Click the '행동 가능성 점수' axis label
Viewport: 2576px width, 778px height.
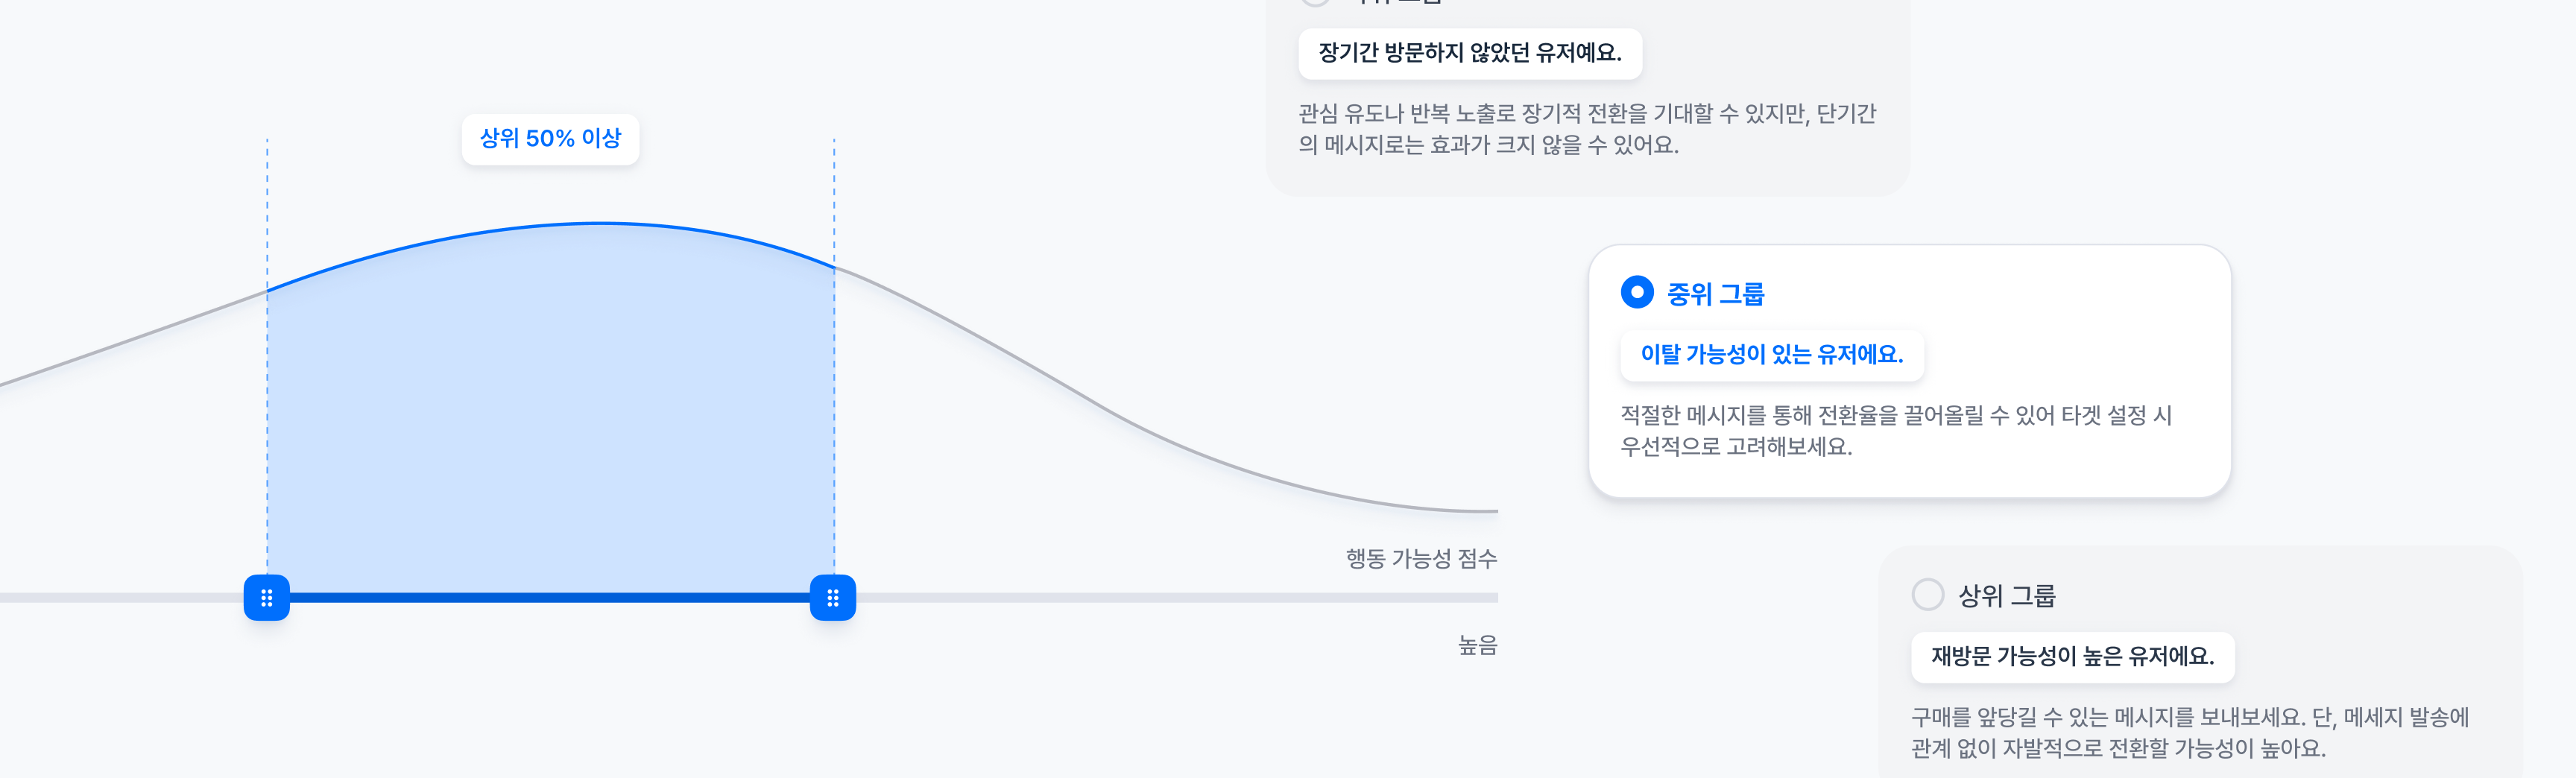coord(1420,559)
